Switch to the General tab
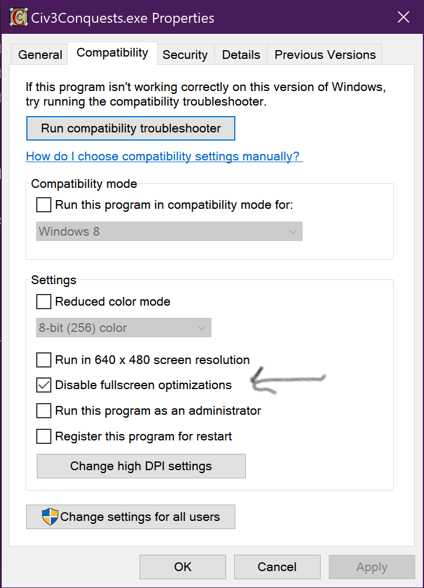 coord(40,55)
